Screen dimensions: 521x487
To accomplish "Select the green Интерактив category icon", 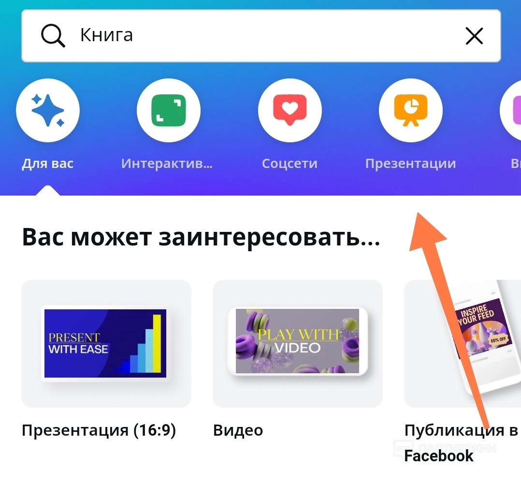I will pyautogui.click(x=169, y=110).
